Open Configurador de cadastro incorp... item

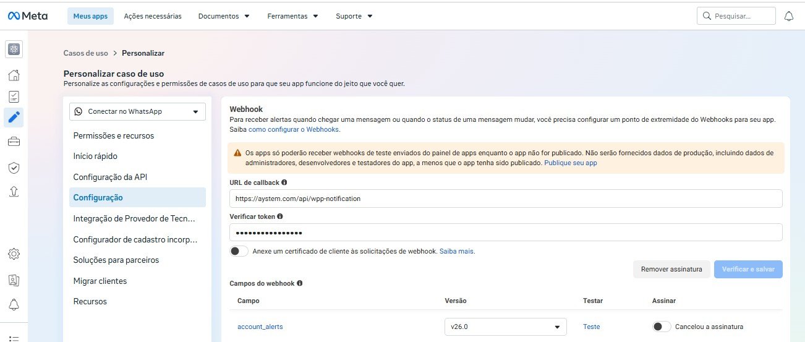point(137,239)
